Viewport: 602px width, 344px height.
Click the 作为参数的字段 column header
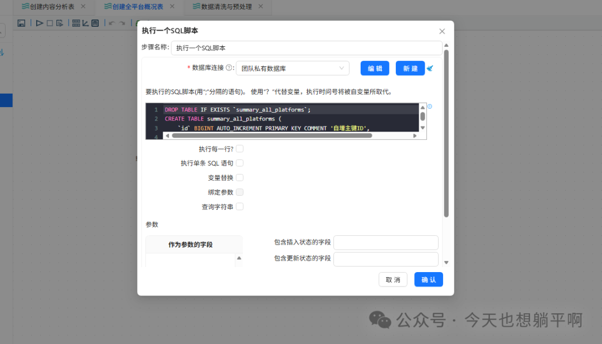coord(191,245)
